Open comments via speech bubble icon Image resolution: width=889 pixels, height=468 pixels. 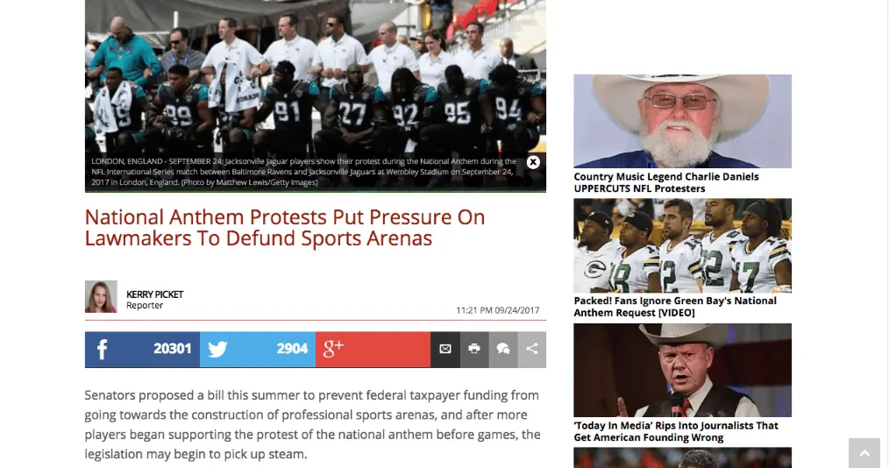[x=503, y=350]
